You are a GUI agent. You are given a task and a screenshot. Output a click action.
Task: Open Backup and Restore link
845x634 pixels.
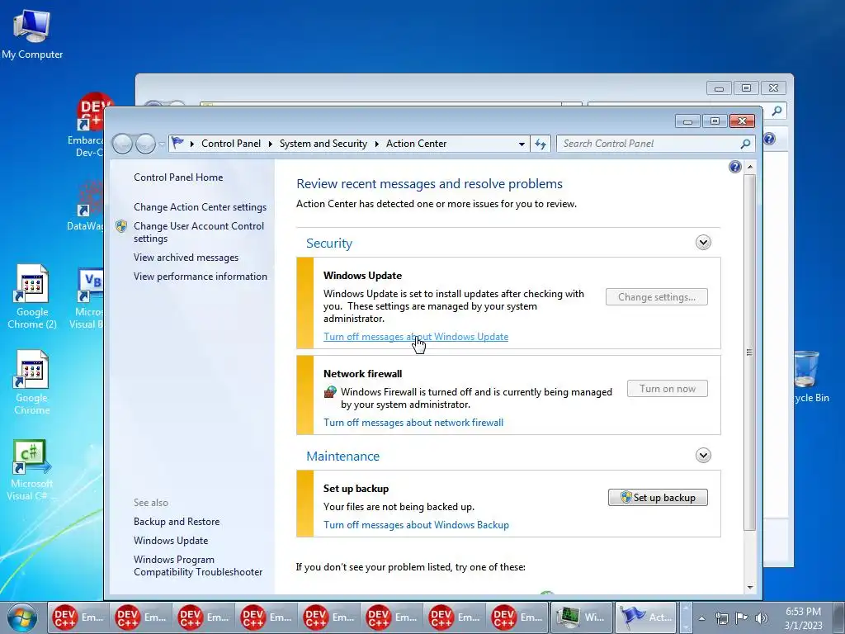(x=177, y=522)
